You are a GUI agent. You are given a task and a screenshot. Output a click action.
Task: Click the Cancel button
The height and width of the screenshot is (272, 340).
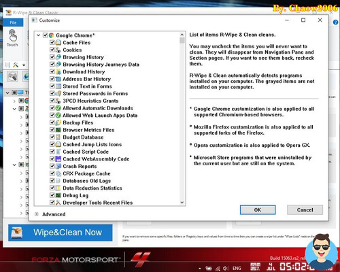coord(305,210)
